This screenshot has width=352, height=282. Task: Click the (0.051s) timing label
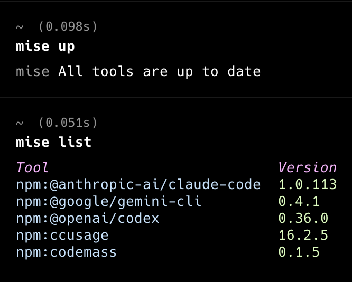pyautogui.click(x=68, y=123)
